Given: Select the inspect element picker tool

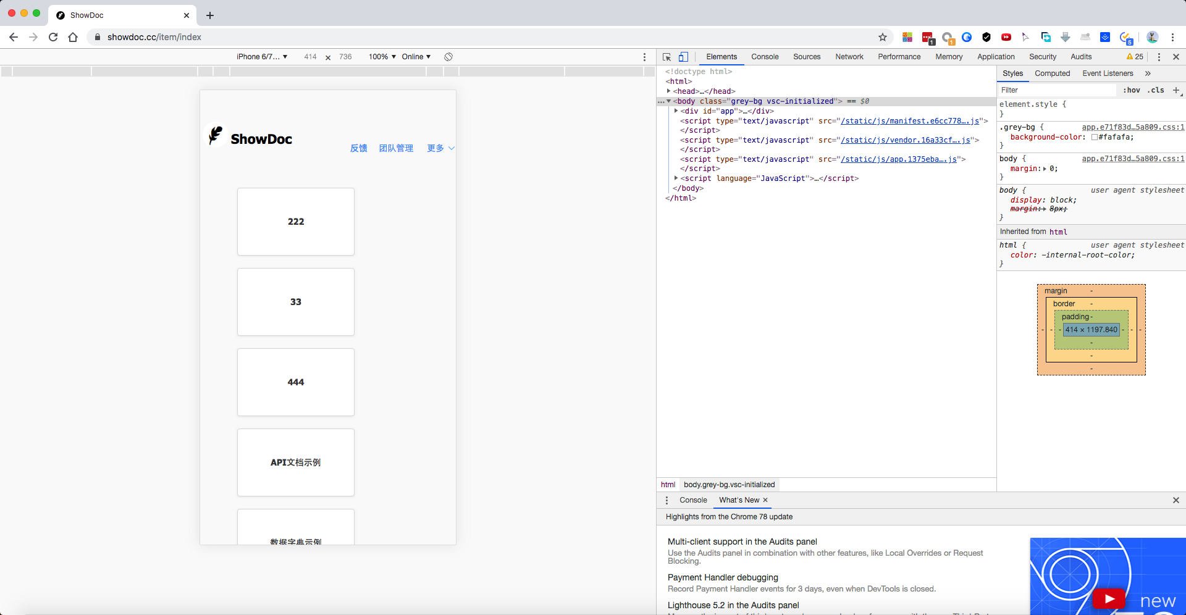Looking at the screenshot, I should tap(666, 57).
